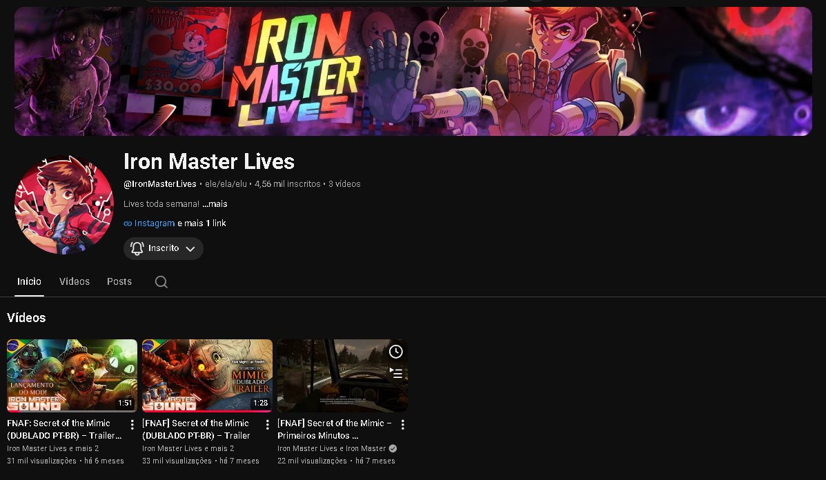The image size is (826, 480).
Task: Open the driving gameplay video thumbnail
Action: (342, 375)
